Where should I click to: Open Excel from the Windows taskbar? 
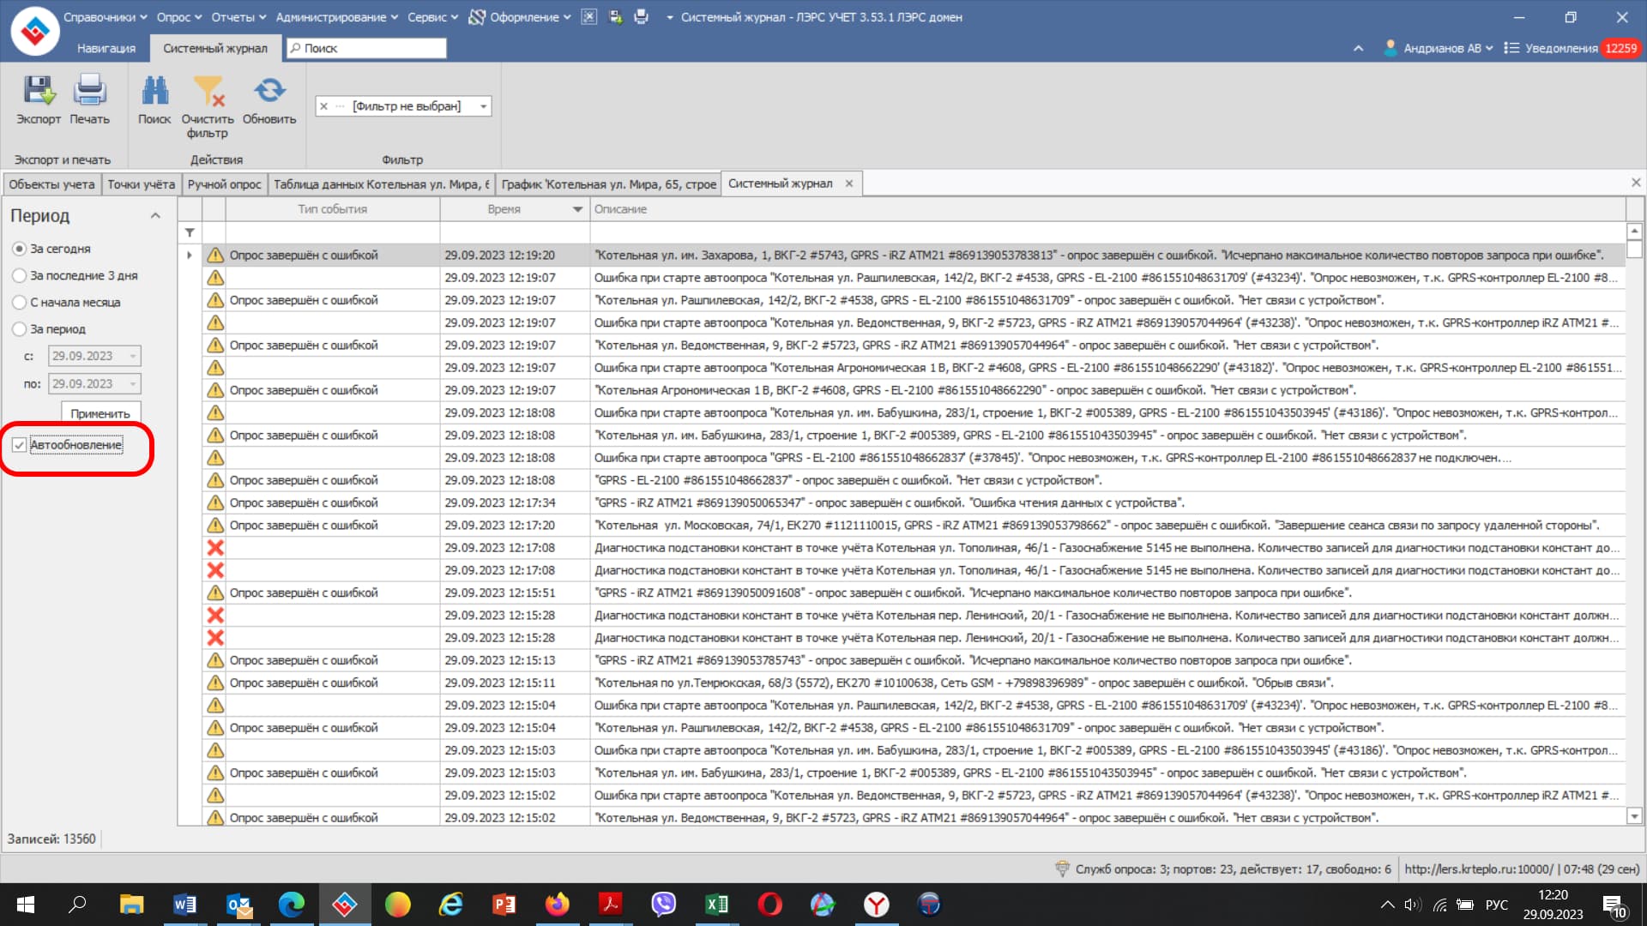716,904
